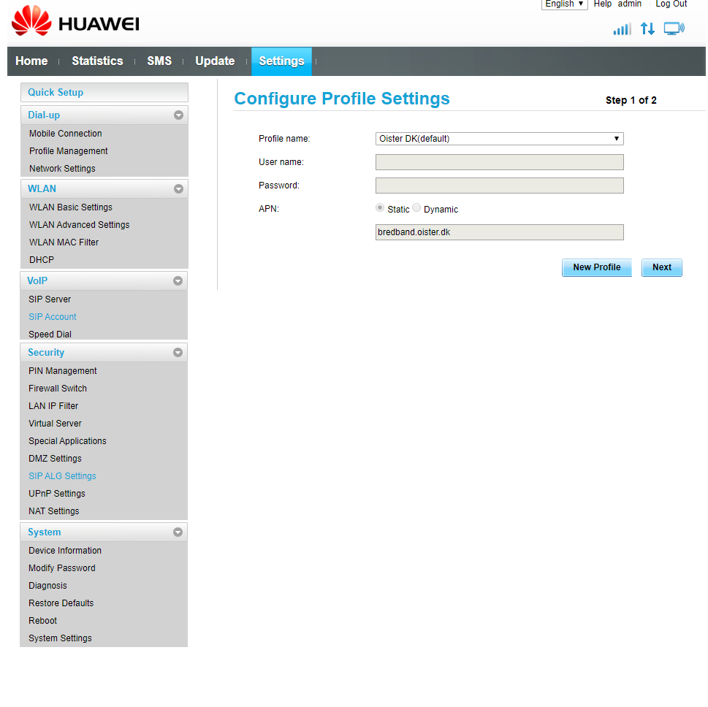Click the System section header

coord(104,532)
